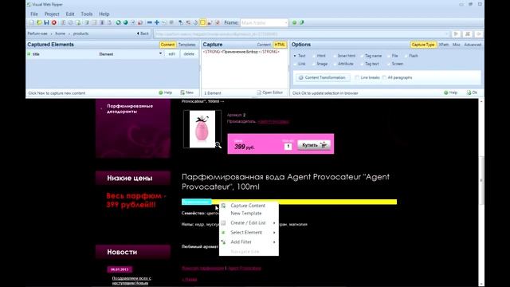Enable the All paragraphs checkbox

click(384, 77)
